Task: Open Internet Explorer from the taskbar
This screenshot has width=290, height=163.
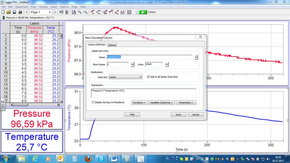Action: click(35, 159)
